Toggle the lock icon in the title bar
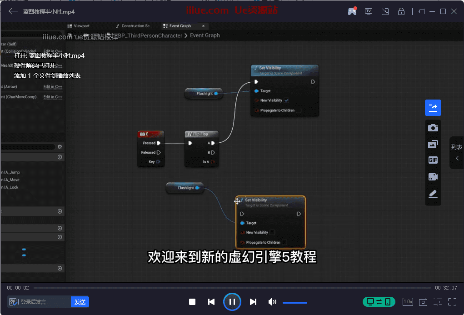This screenshot has height=315, width=464. pos(401,11)
